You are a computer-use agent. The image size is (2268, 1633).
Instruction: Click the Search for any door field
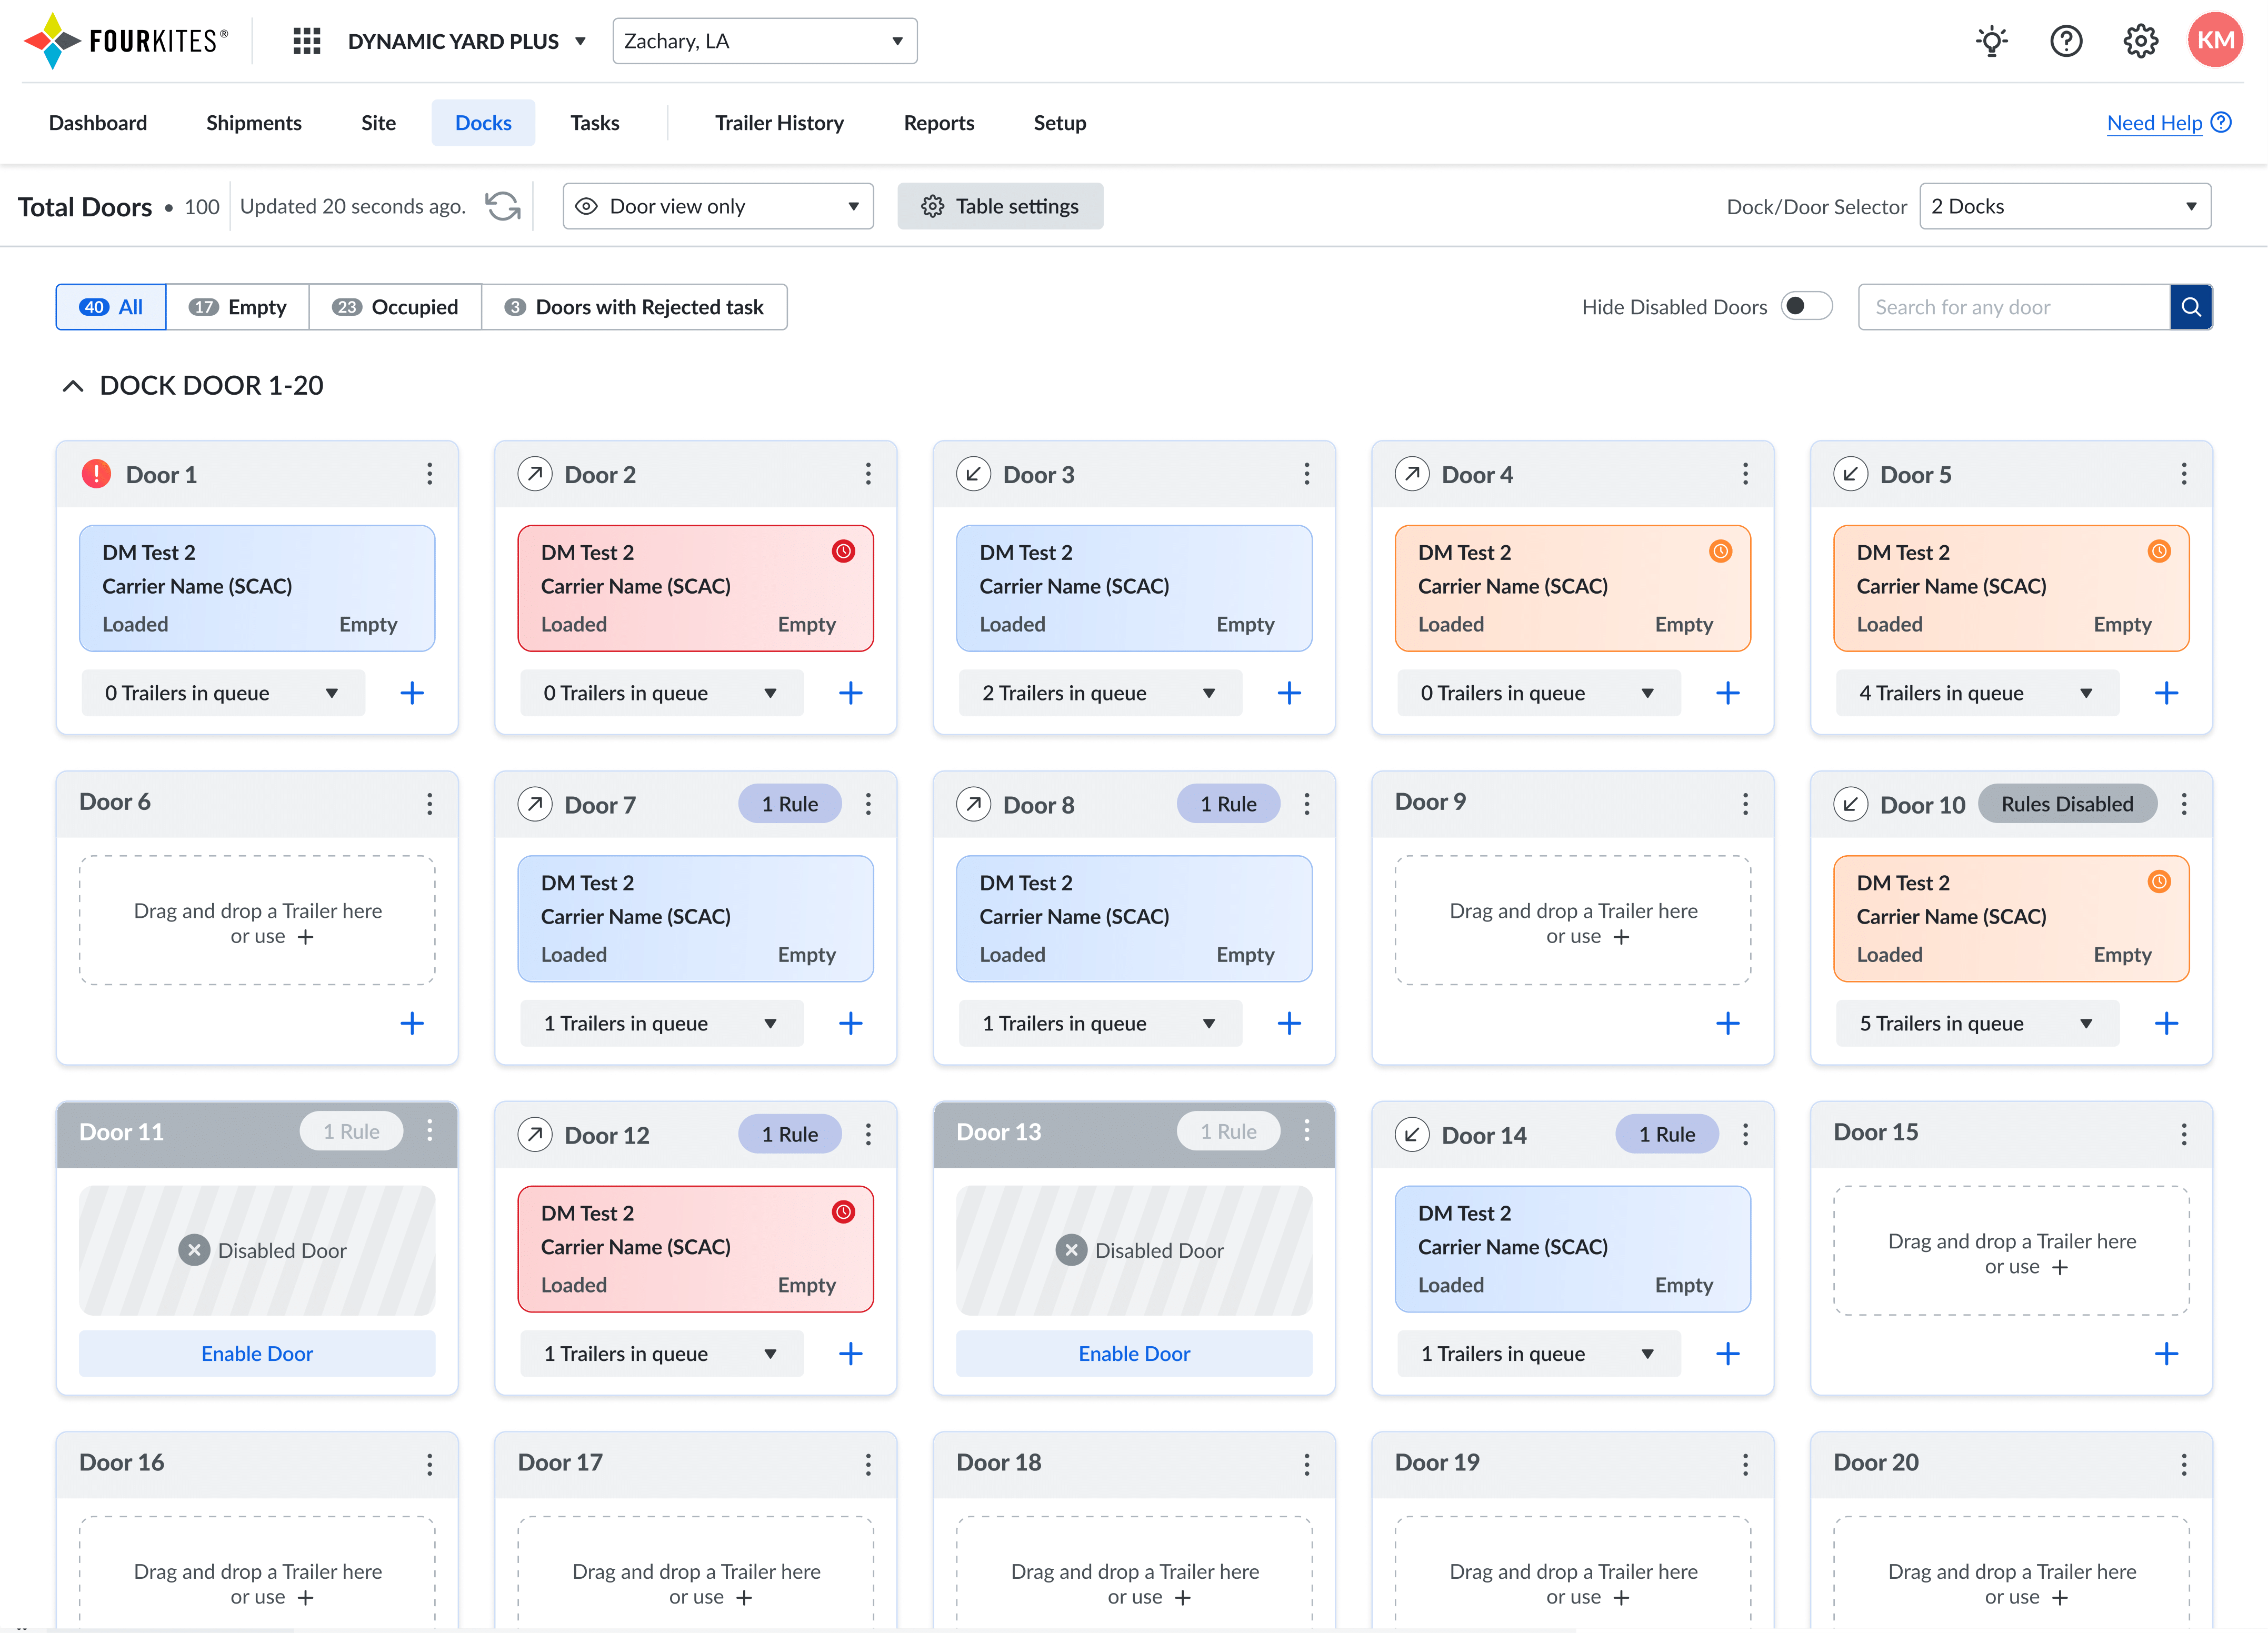point(2014,307)
